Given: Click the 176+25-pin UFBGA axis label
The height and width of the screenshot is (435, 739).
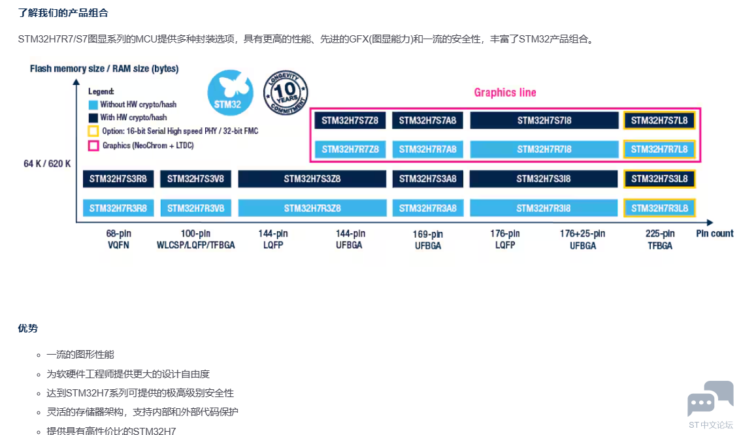Looking at the screenshot, I should pos(583,240).
